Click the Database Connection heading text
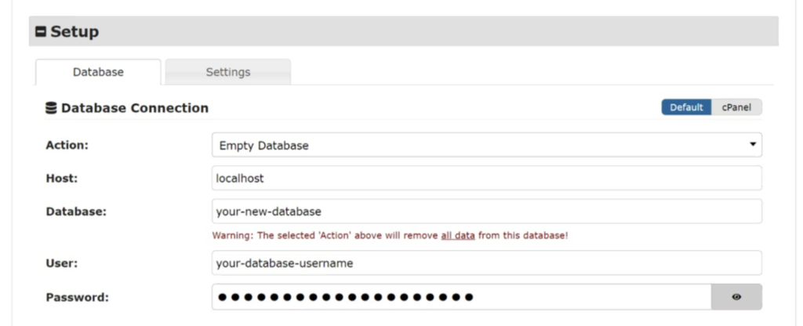 [135, 108]
